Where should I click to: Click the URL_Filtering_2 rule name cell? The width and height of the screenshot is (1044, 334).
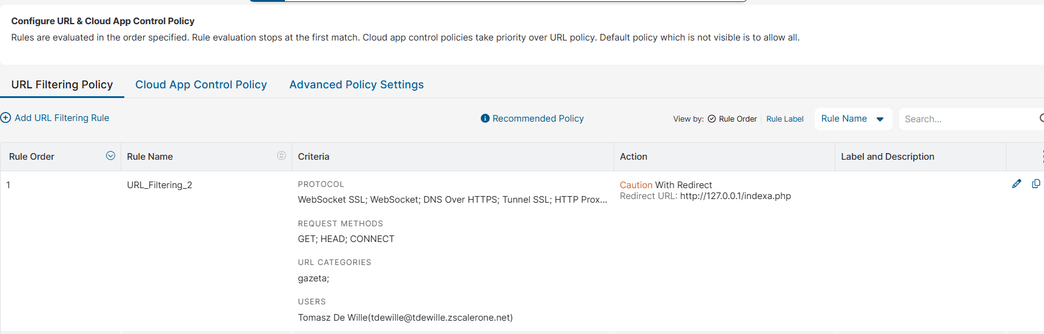159,185
